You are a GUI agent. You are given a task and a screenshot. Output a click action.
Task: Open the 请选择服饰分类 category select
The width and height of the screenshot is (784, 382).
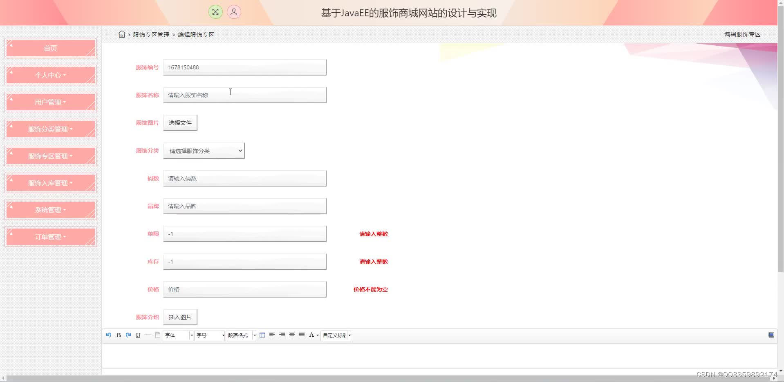[204, 151]
